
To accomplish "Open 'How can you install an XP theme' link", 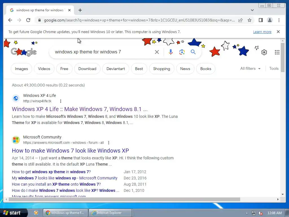I will tap(56, 184).
